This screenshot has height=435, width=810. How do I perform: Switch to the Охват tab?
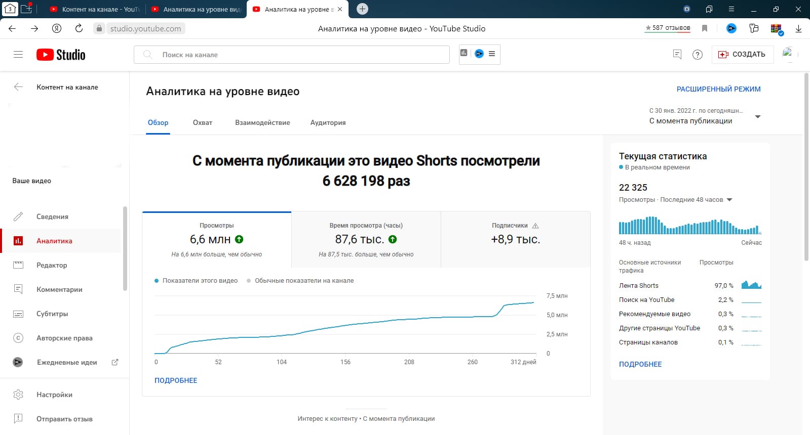point(203,123)
